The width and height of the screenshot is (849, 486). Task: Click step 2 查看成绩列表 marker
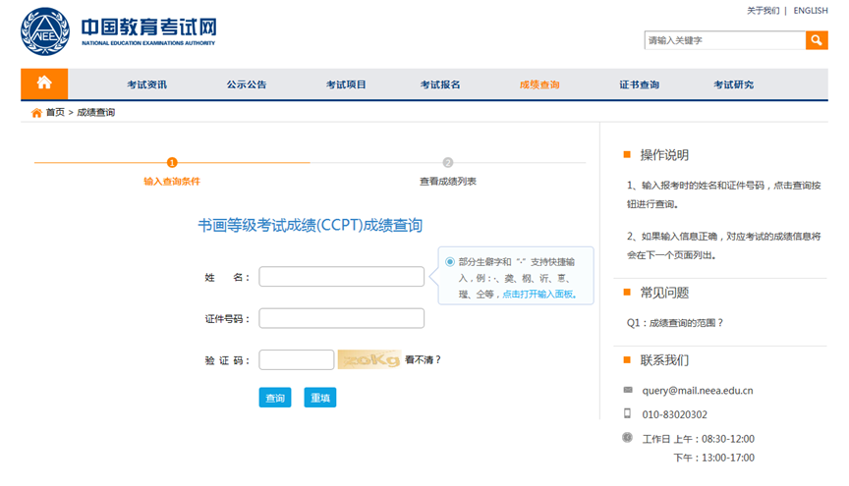click(448, 162)
